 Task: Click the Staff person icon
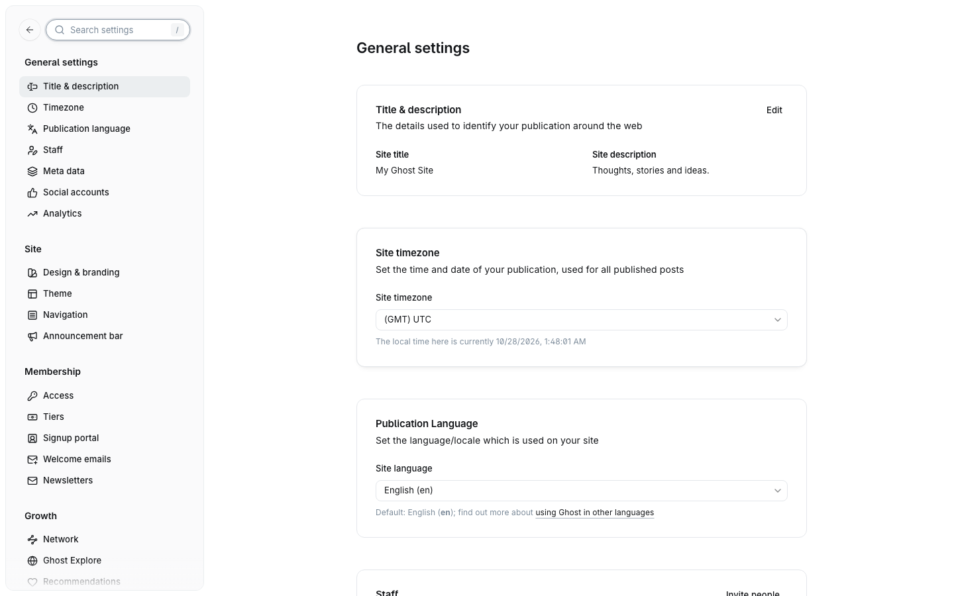pos(32,150)
